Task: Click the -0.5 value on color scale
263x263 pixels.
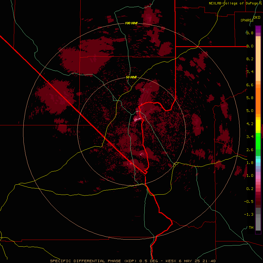Action: click(249, 201)
